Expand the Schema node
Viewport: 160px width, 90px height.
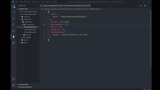(21, 35)
